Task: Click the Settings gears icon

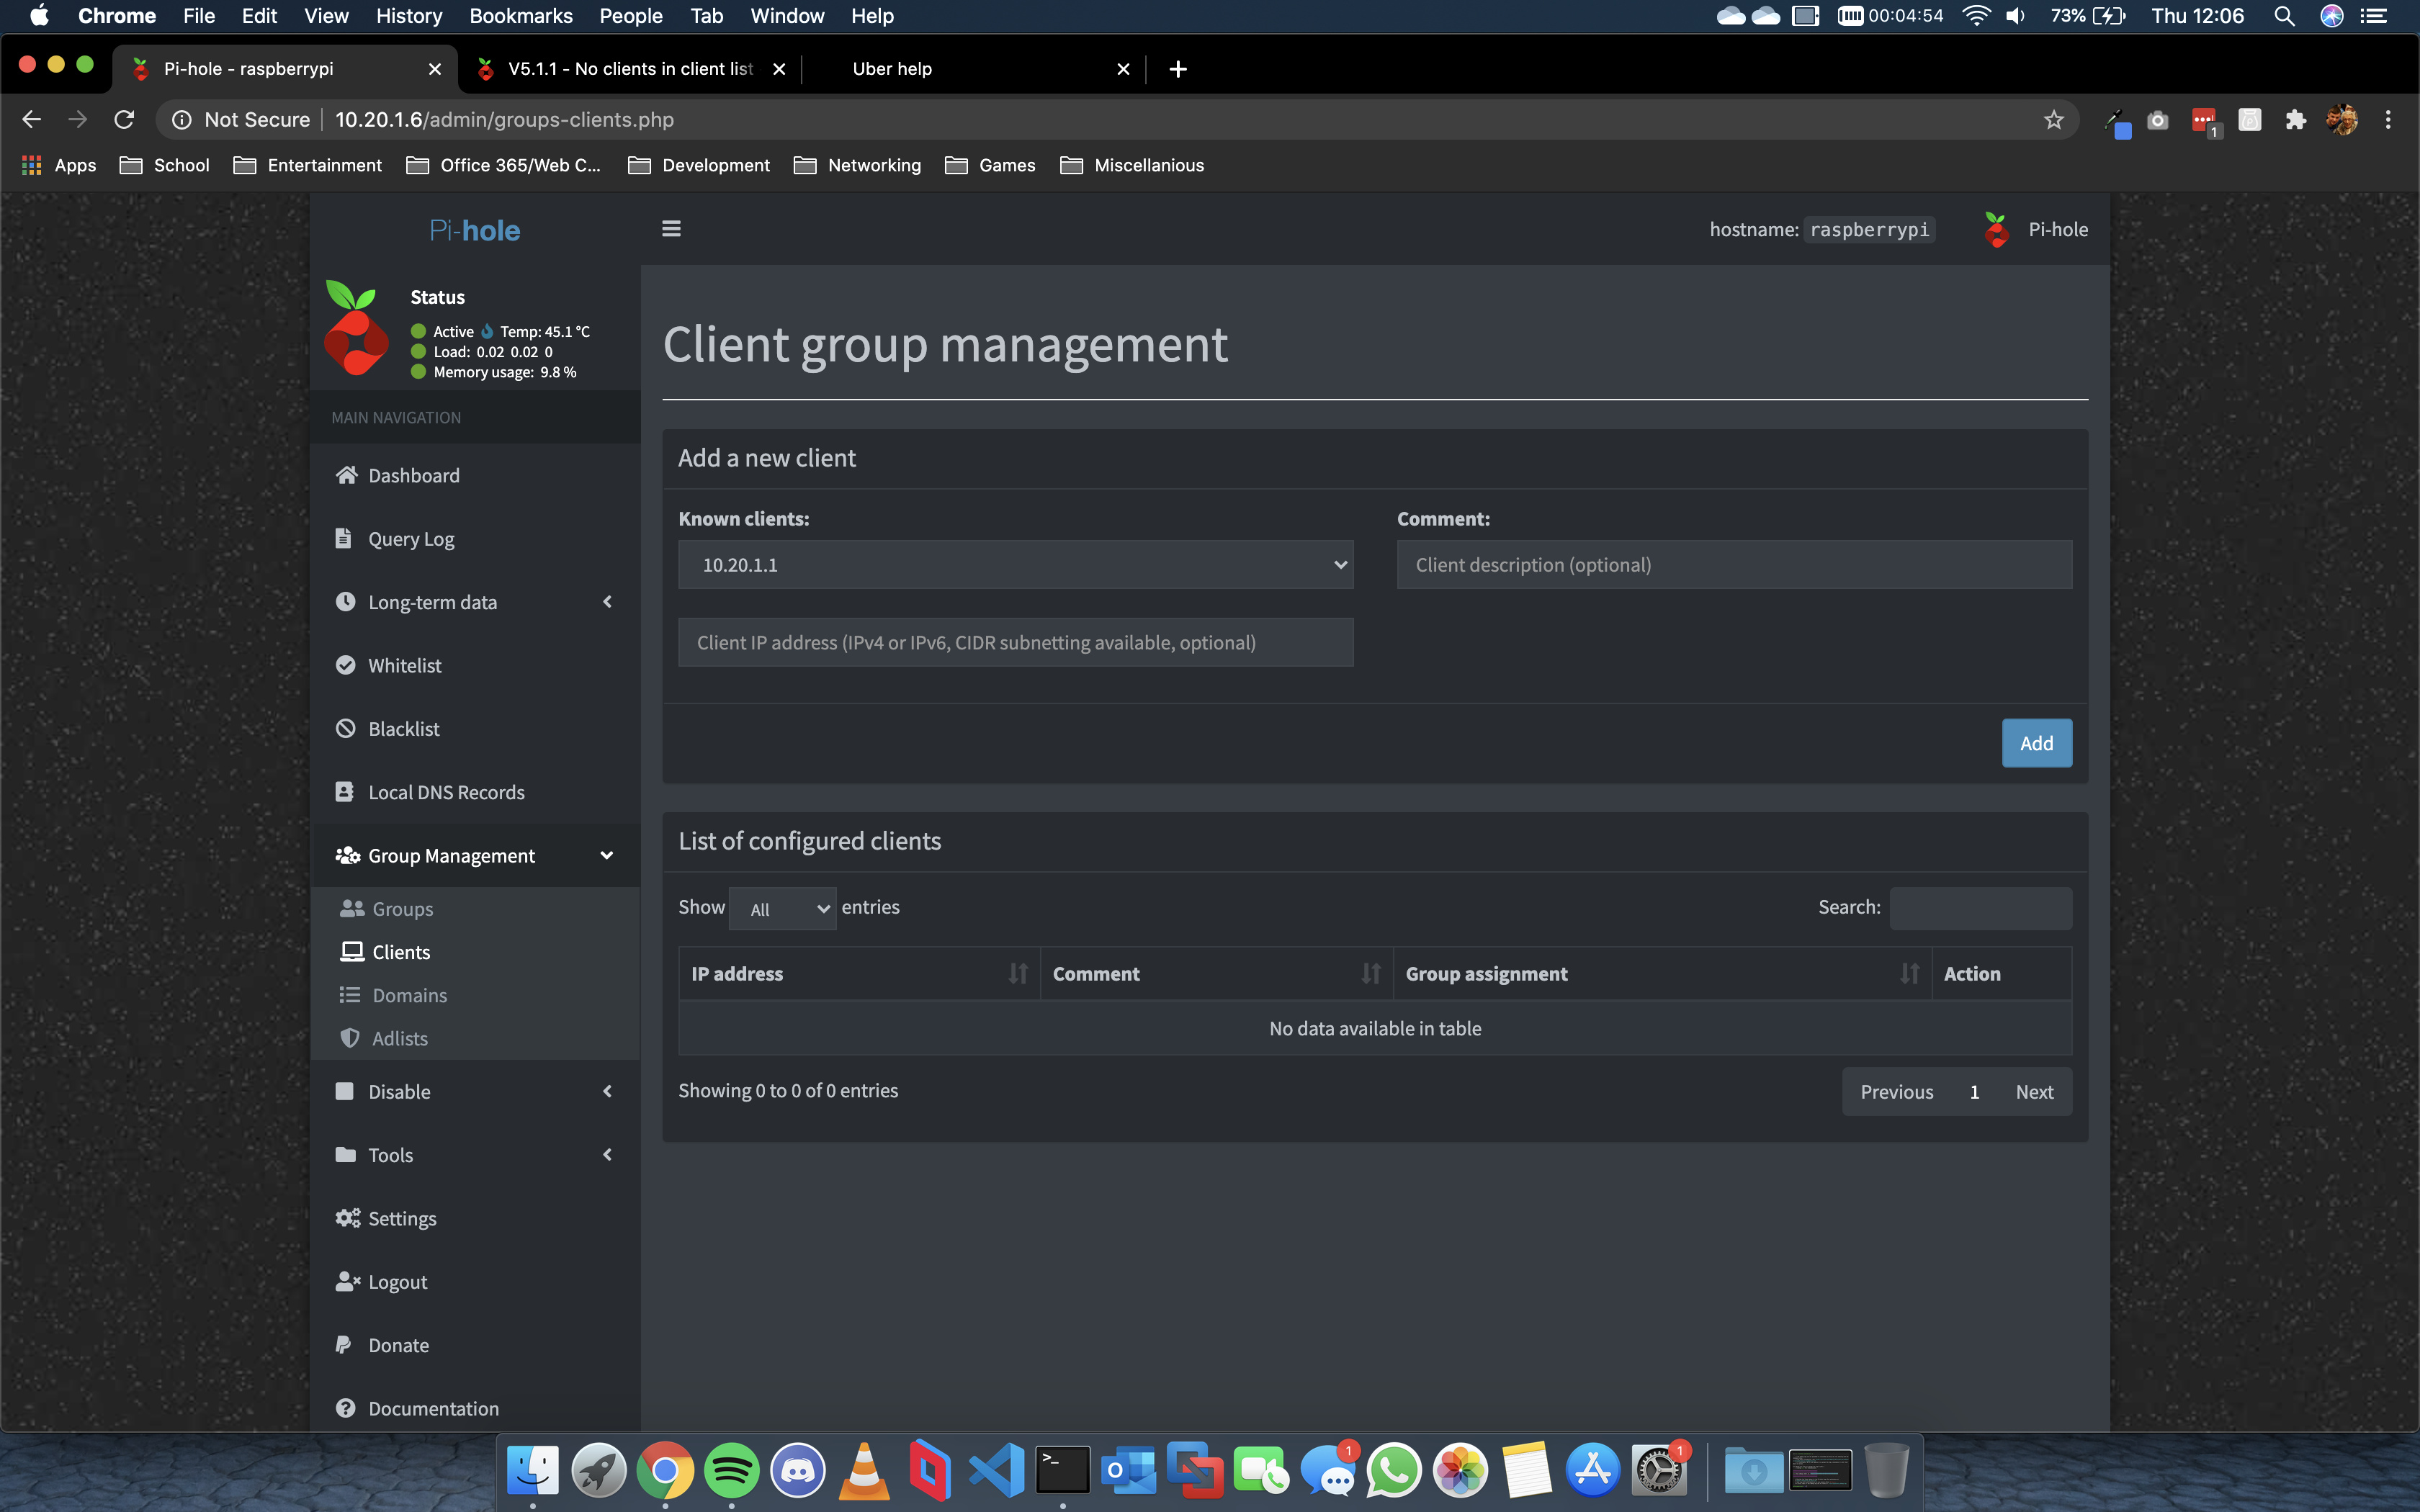Action: pyautogui.click(x=347, y=1218)
